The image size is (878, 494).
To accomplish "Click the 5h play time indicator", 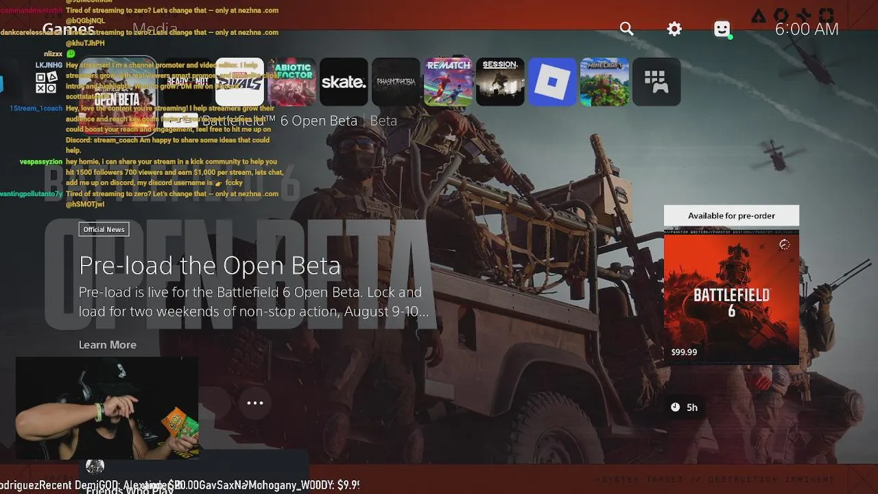I will point(684,408).
